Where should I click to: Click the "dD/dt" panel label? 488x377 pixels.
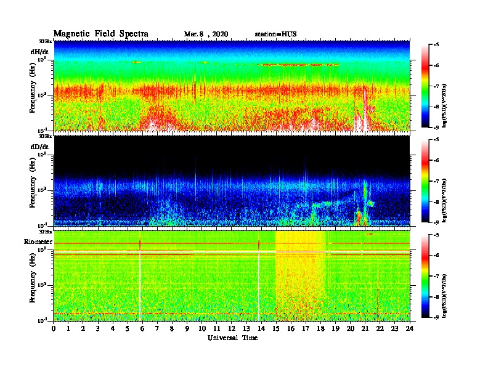(39, 147)
